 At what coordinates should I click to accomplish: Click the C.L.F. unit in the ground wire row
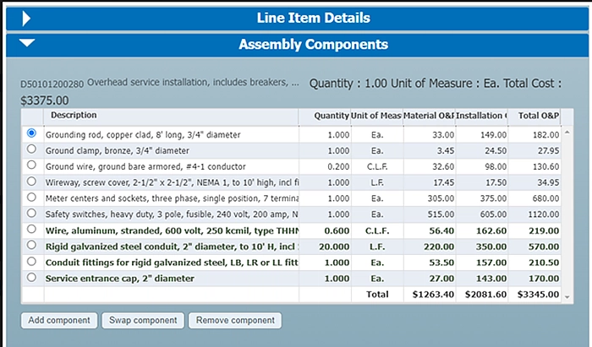coord(377,166)
